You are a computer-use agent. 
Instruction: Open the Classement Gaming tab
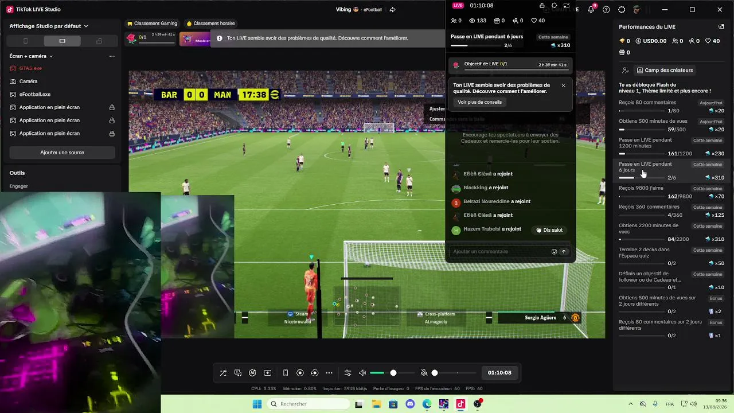152,24
